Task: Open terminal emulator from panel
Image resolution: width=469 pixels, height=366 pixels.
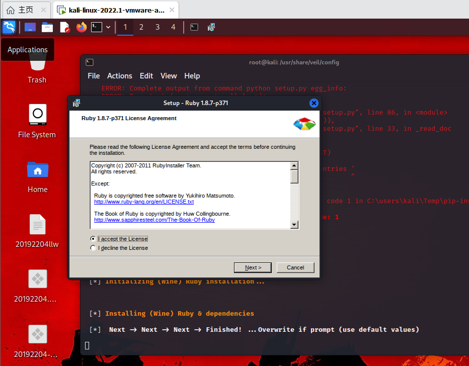Action: coord(97,27)
